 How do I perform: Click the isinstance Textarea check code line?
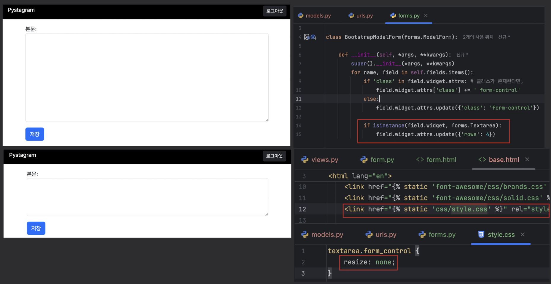coord(432,125)
